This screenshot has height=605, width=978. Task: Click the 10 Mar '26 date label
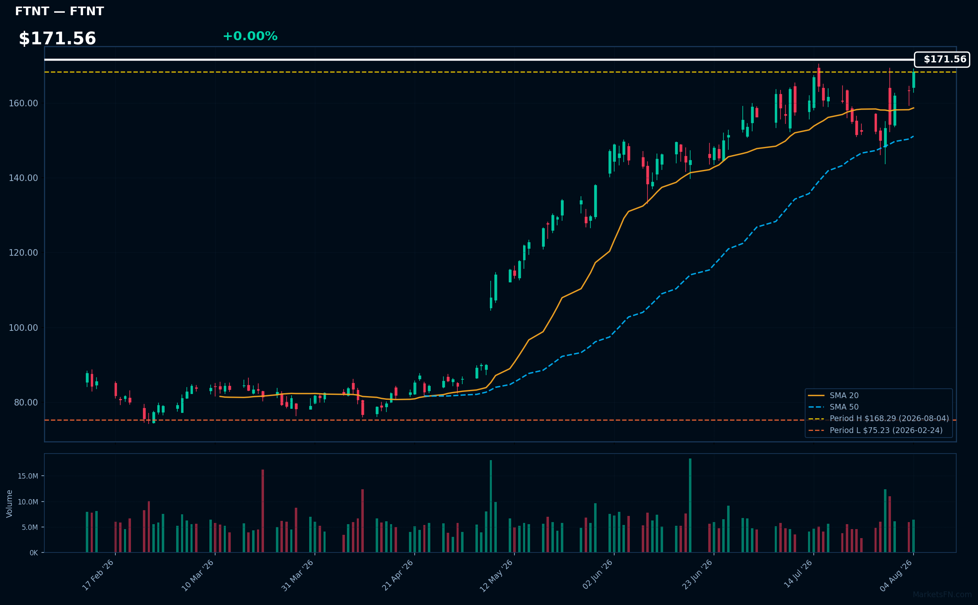click(x=197, y=575)
